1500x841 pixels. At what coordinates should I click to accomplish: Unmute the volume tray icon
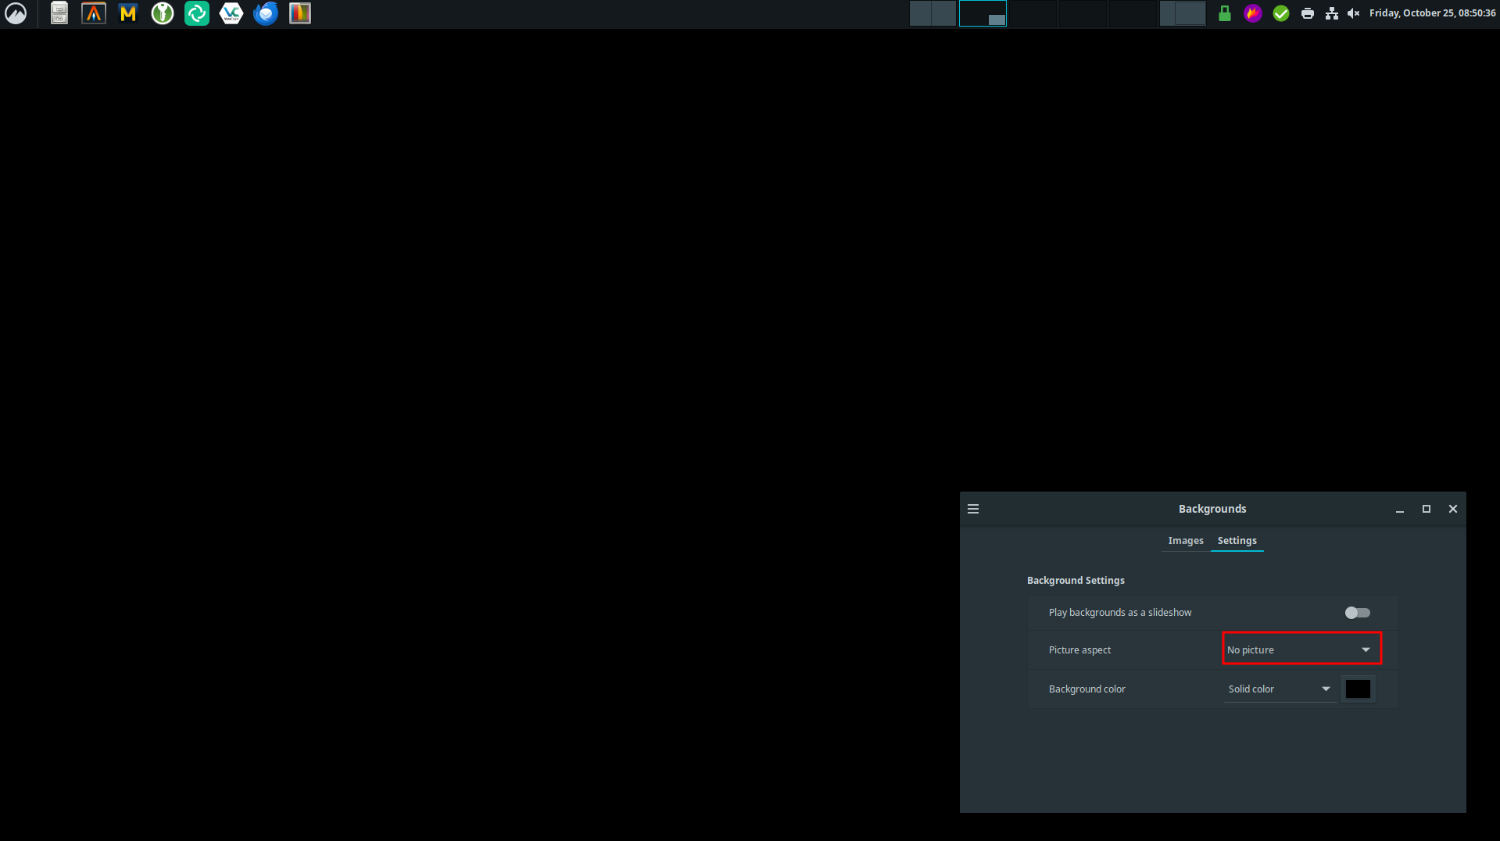1354,13
